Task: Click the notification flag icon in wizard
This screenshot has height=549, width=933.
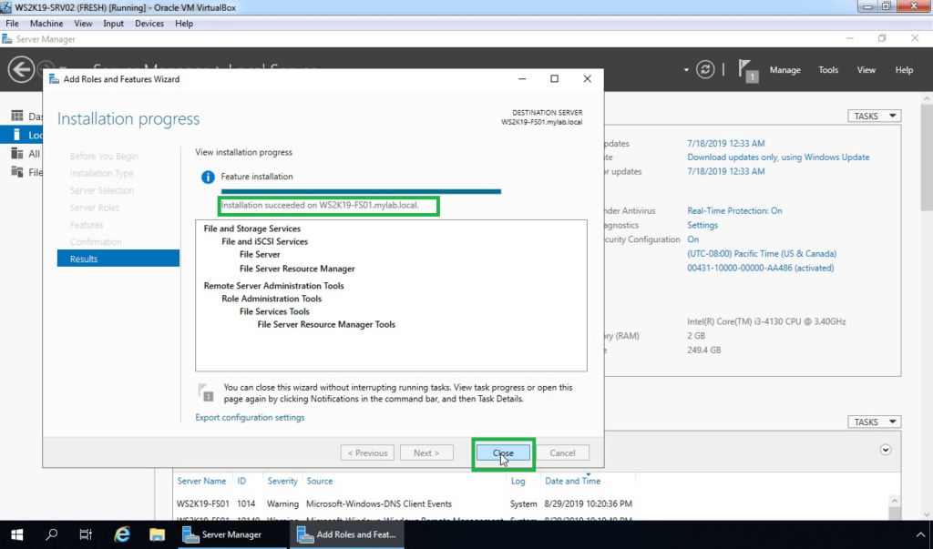Action: pyautogui.click(x=205, y=392)
